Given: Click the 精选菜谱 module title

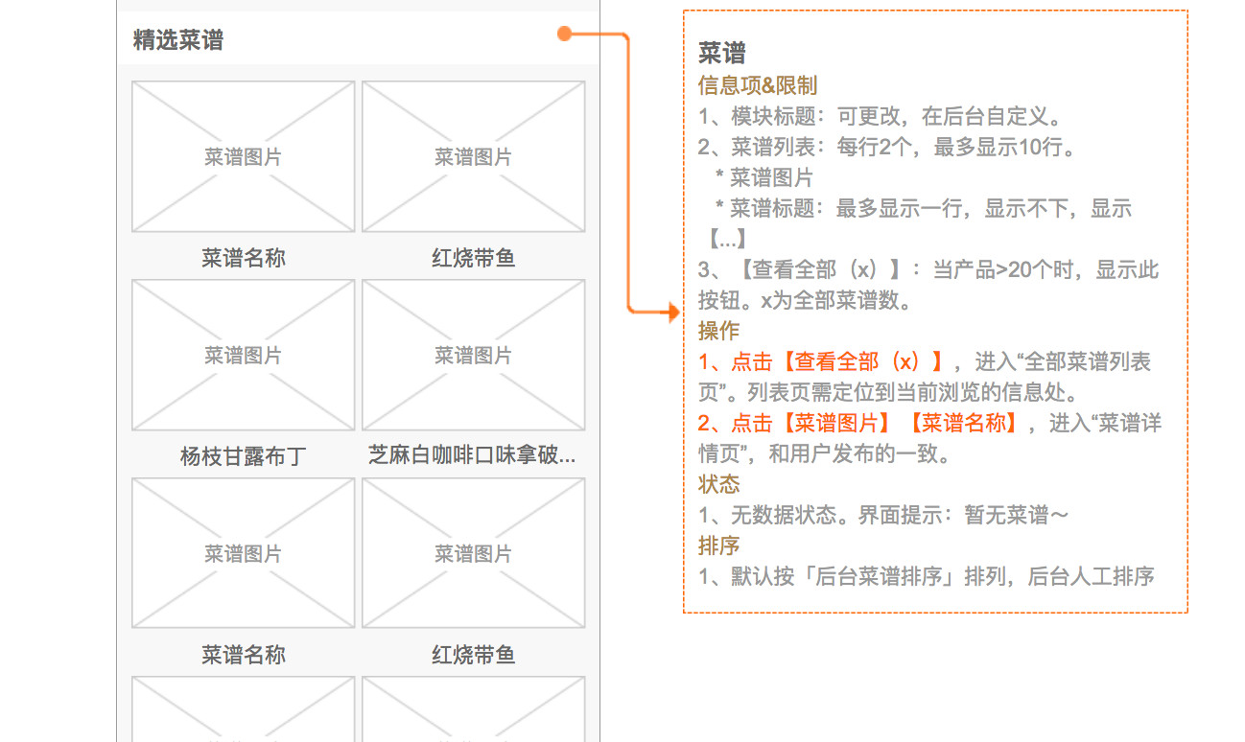Looking at the screenshot, I should pos(178,40).
